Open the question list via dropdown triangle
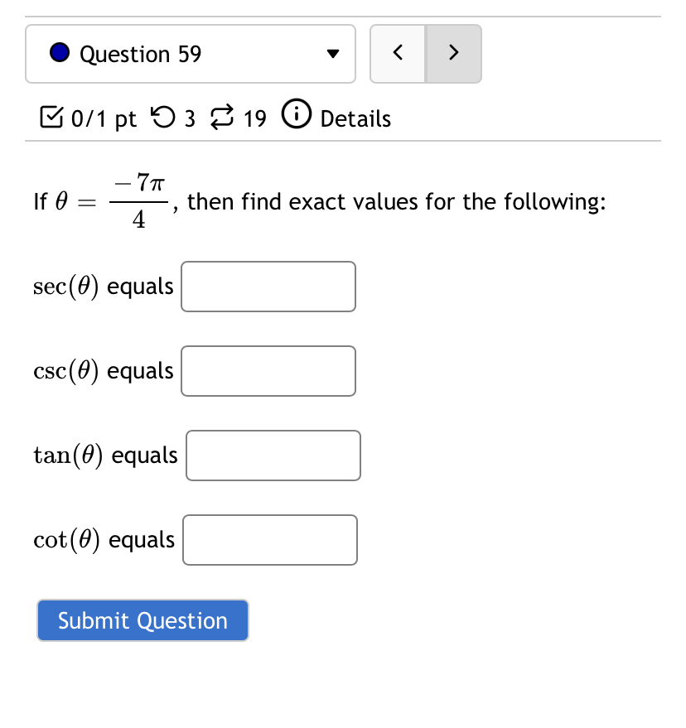This screenshot has width=686, height=728. [x=332, y=53]
